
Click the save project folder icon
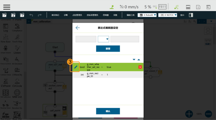[x=13, y=15]
